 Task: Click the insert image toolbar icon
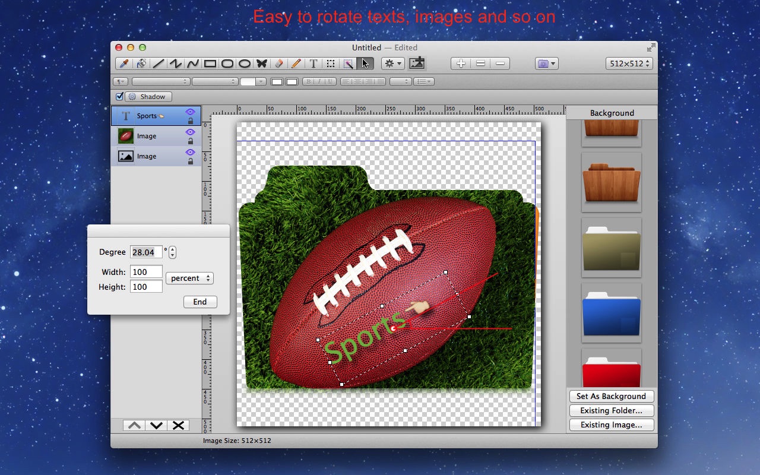click(x=417, y=63)
